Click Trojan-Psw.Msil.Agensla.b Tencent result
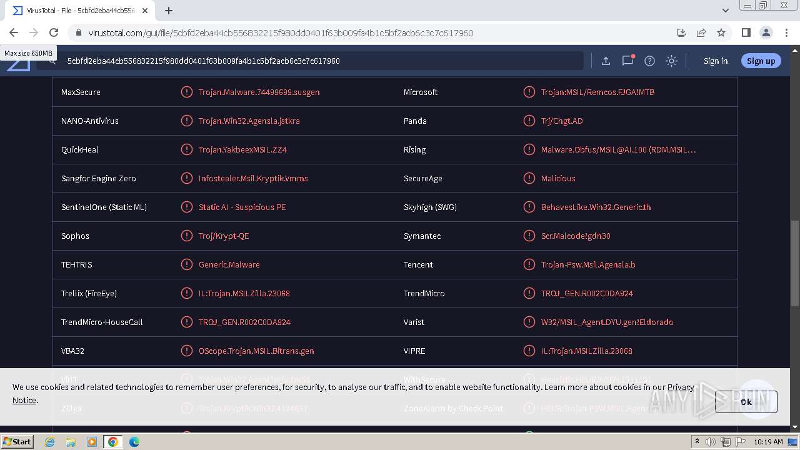Image resolution: width=800 pixels, height=450 pixels. [588, 264]
